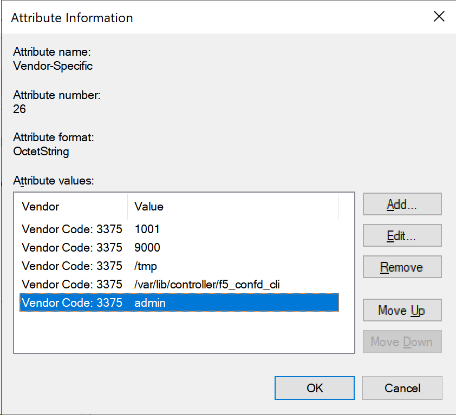This screenshot has height=415, width=456.
Task: Click the Attribute number 26 text
Action: [19, 109]
